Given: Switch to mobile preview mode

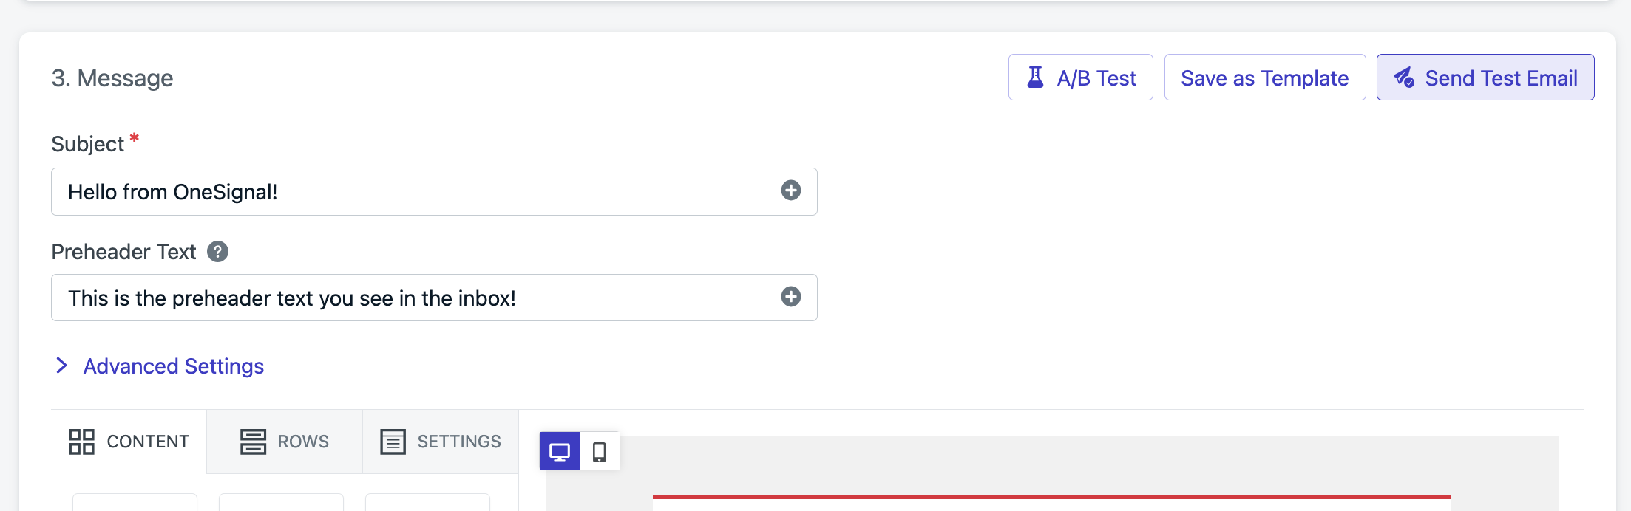Looking at the screenshot, I should [x=600, y=451].
